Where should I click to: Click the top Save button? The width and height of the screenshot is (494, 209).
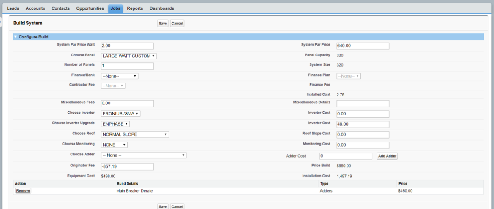click(163, 24)
